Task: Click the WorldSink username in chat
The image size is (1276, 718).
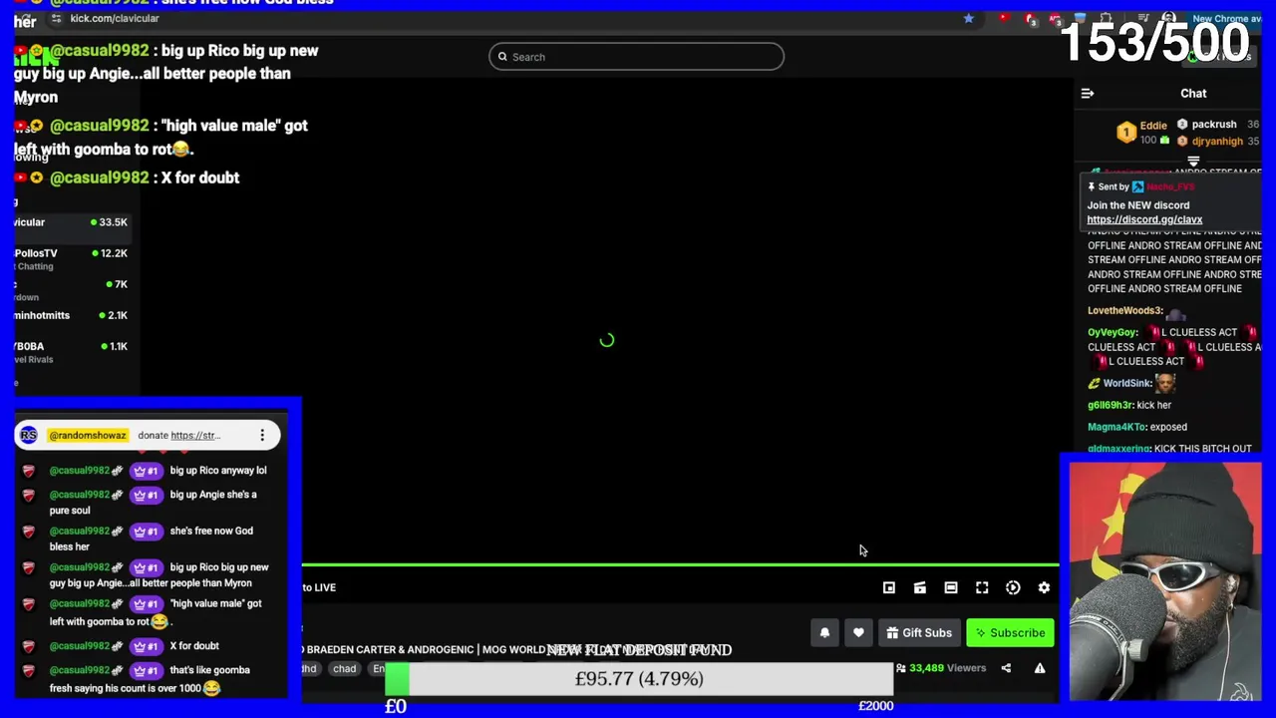Action: pos(1127,383)
